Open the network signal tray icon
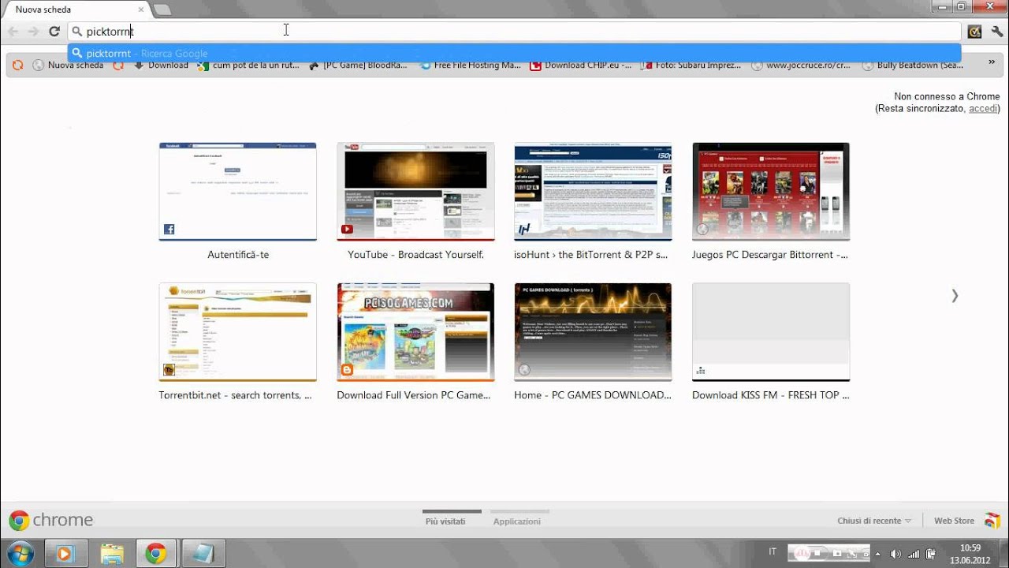The width and height of the screenshot is (1009, 568). [x=914, y=554]
